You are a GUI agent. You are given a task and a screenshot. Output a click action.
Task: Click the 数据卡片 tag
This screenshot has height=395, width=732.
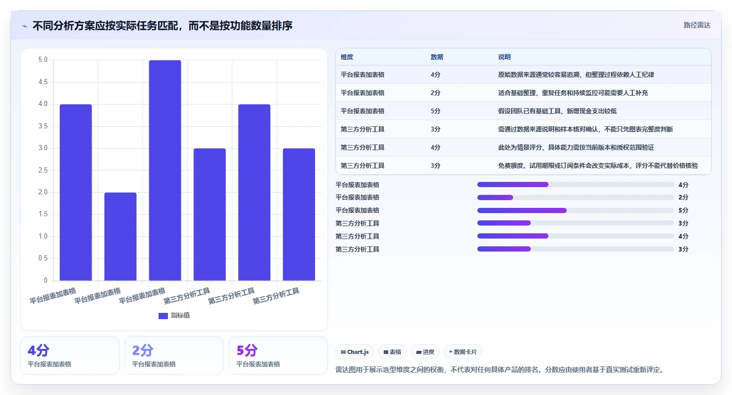point(463,352)
